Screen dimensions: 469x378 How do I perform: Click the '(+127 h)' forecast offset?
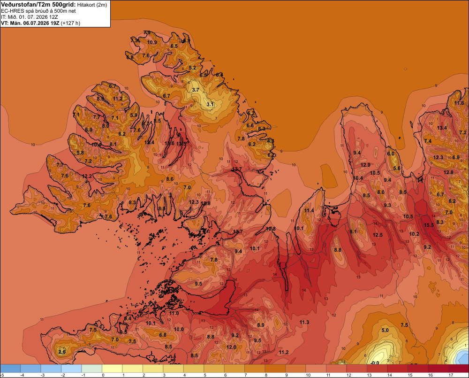(x=70, y=23)
